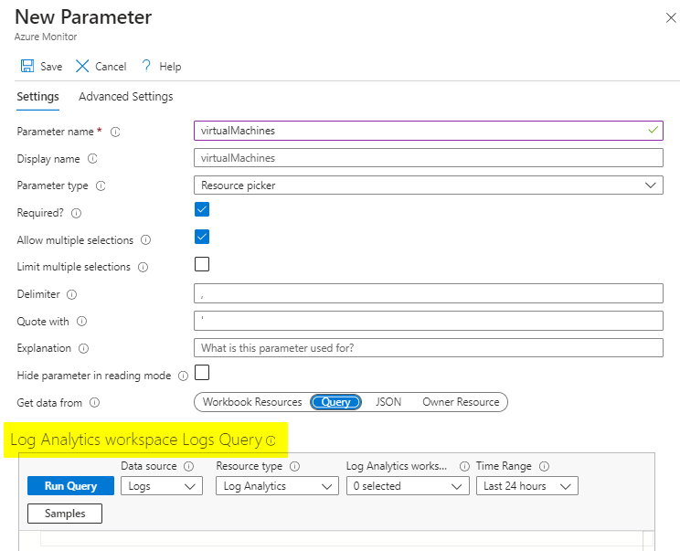Click the Display name input field
680x551 pixels.
(x=429, y=158)
